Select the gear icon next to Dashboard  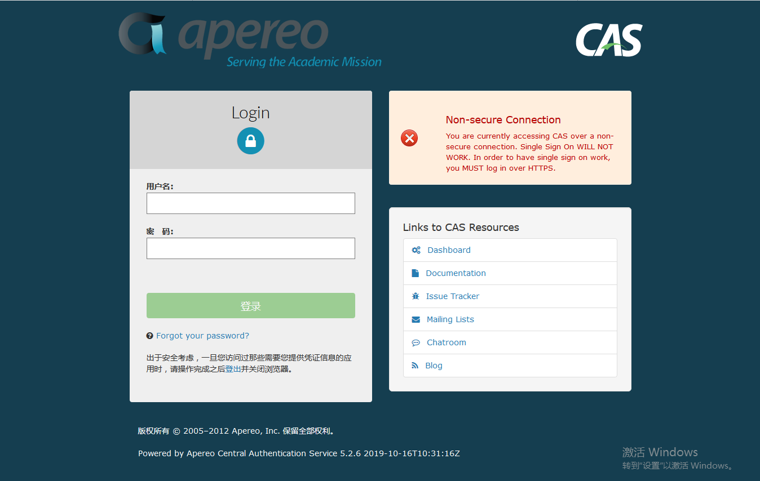416,250
